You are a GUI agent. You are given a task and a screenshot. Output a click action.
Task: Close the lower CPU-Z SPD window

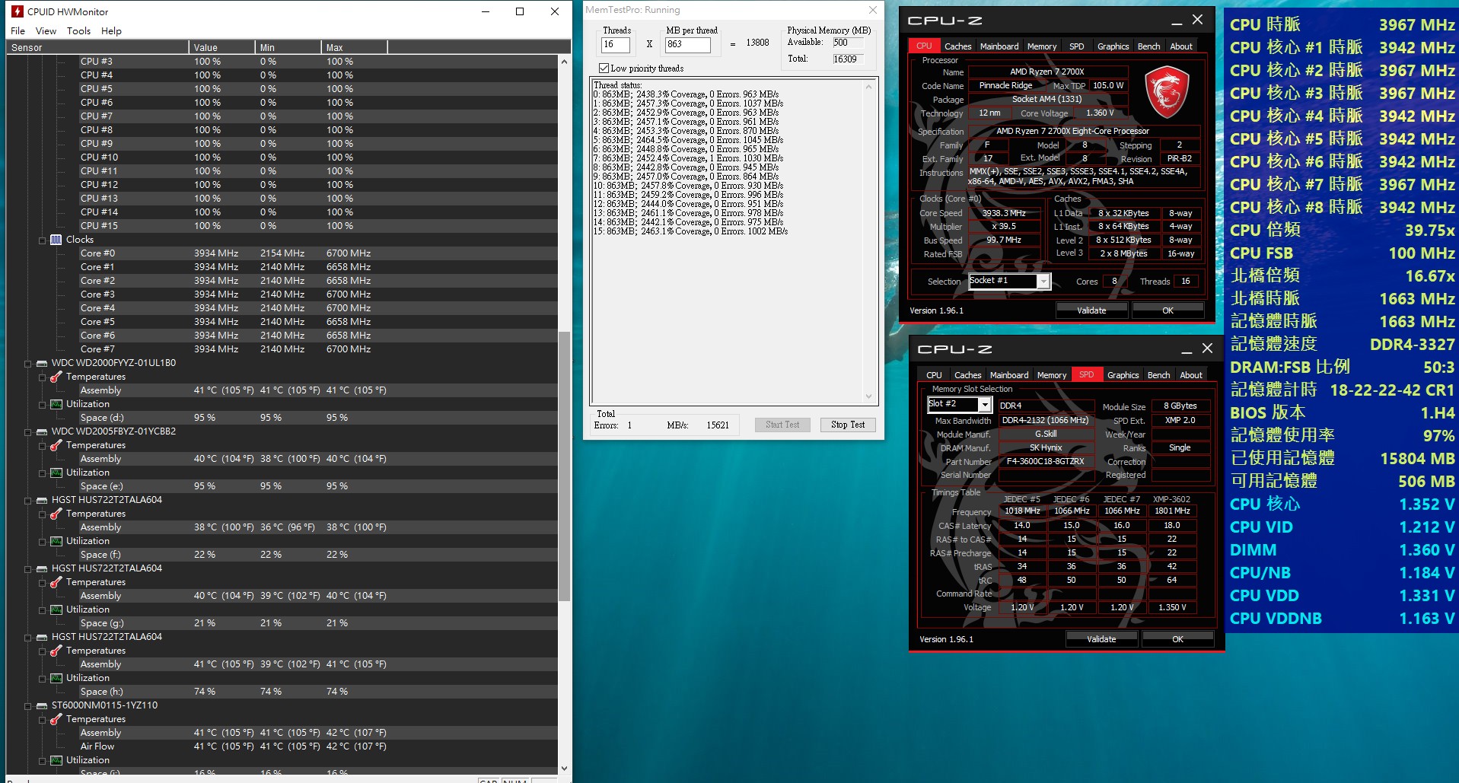point(1207,349)
